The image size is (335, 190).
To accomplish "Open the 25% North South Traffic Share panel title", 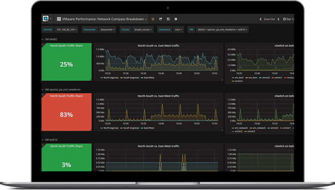I will click(x=67, y=46).
